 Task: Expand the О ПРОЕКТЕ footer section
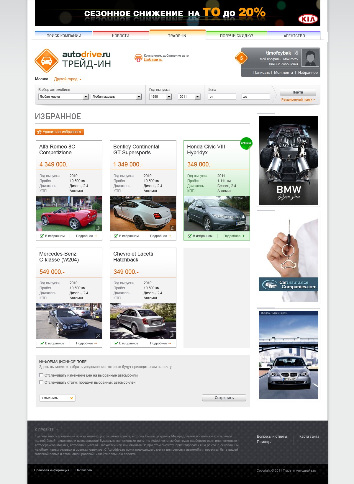[x=46, y=430]
